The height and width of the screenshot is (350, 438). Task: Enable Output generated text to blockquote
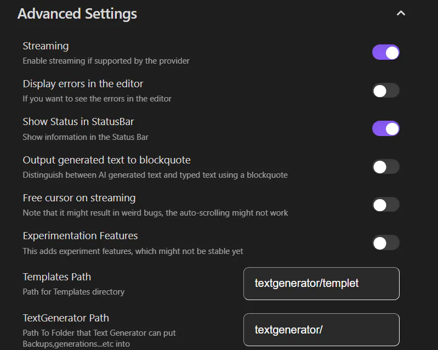386,167
